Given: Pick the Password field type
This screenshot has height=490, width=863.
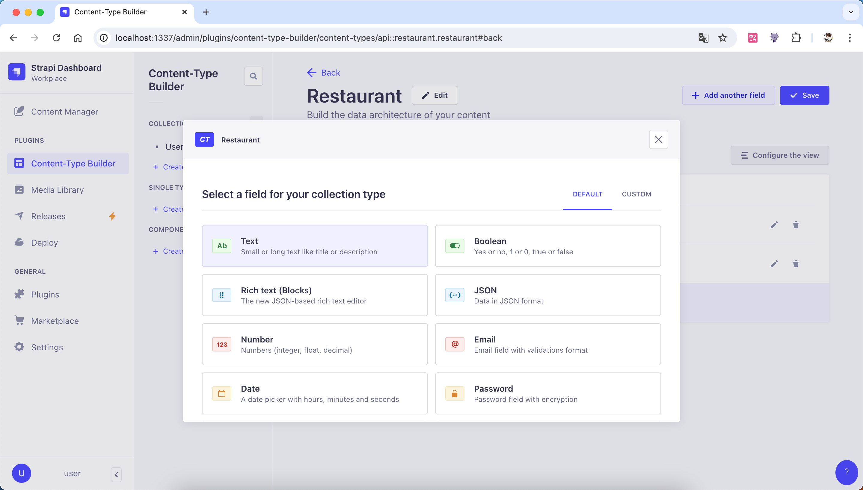Looking at the screenshot, I should [548, 393].
